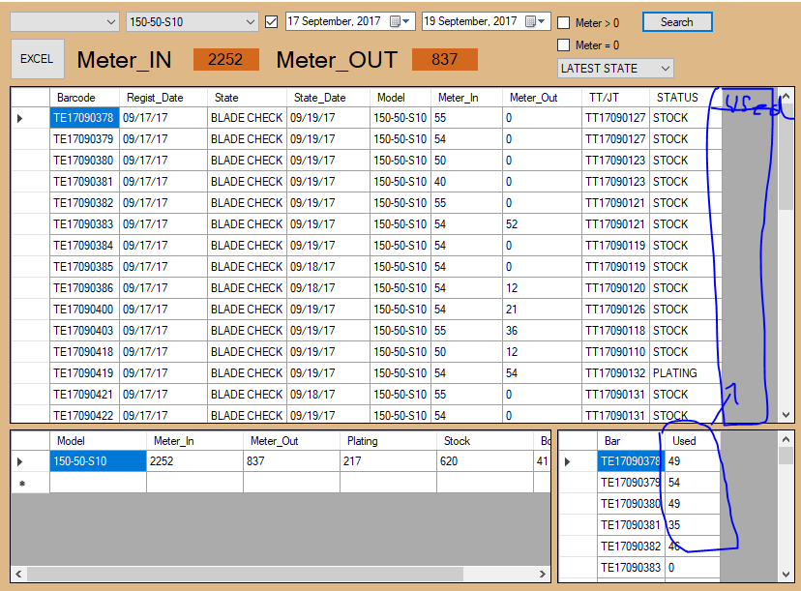The image size is (801, 591).
Task: Select barcode cell TE17090400
Action: pos(85,310)
